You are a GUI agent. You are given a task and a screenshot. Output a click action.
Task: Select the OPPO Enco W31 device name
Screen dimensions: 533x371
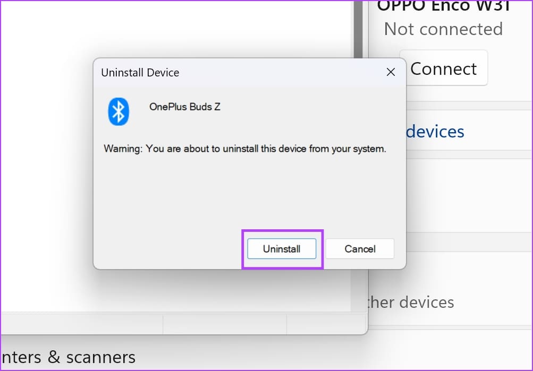pos(443,5)
